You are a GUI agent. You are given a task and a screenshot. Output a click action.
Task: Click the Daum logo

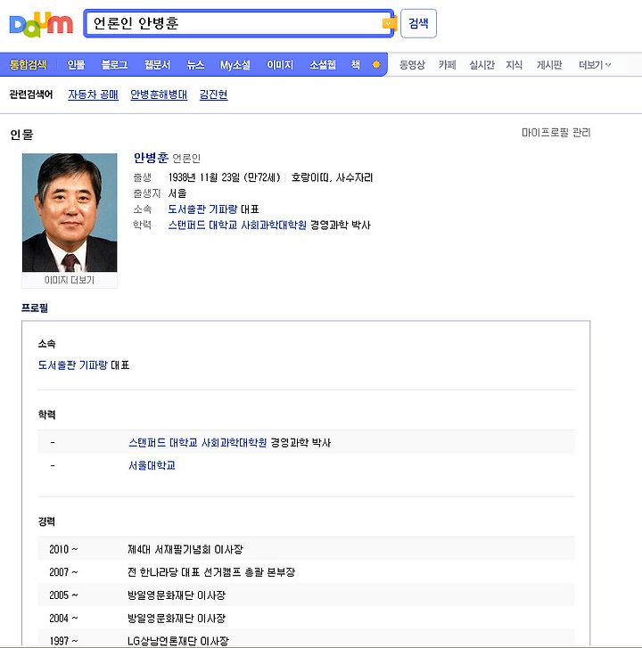(41, 24)
